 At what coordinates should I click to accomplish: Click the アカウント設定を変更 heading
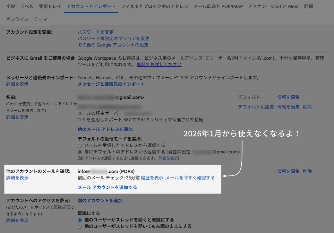coord(29,32)
